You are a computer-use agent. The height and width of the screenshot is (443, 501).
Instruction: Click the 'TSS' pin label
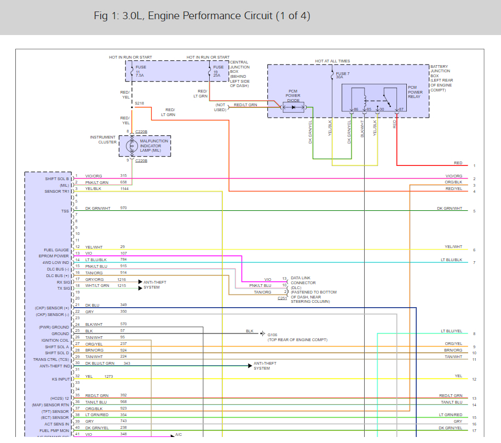pyautogui.click(x=65, y=211)
